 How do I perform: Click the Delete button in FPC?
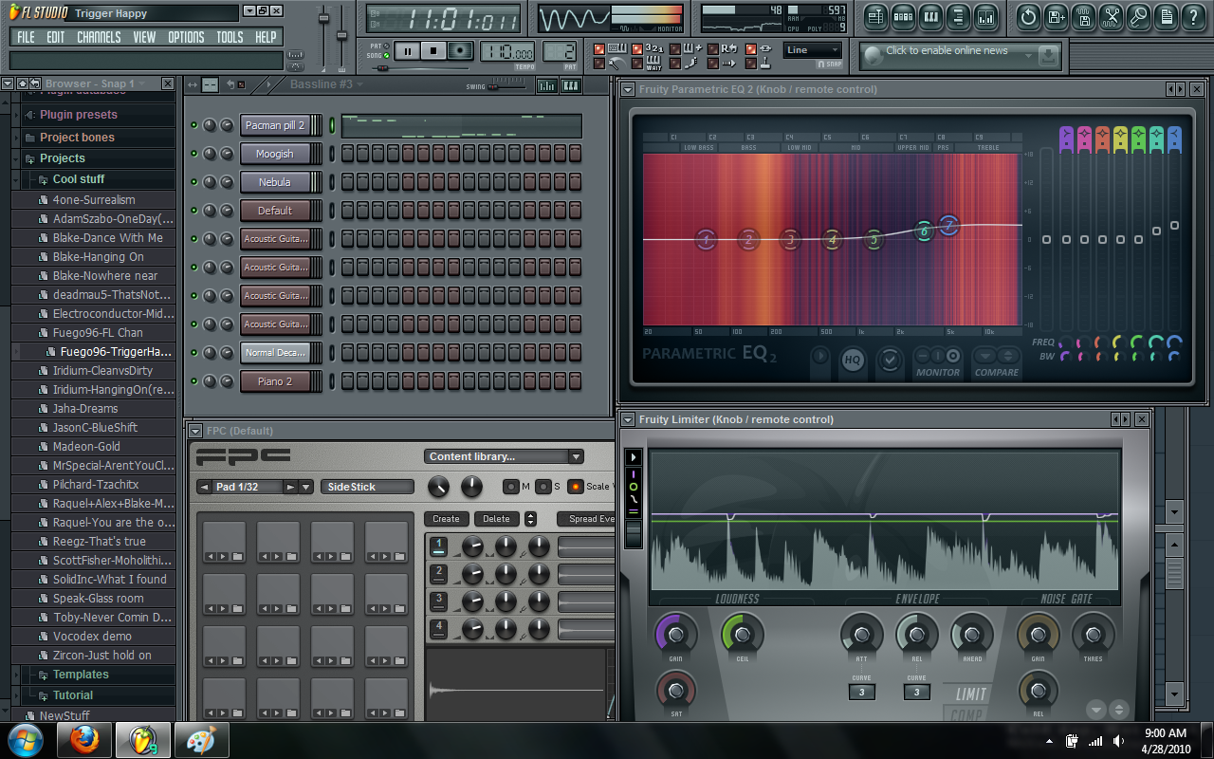[496, 519]
